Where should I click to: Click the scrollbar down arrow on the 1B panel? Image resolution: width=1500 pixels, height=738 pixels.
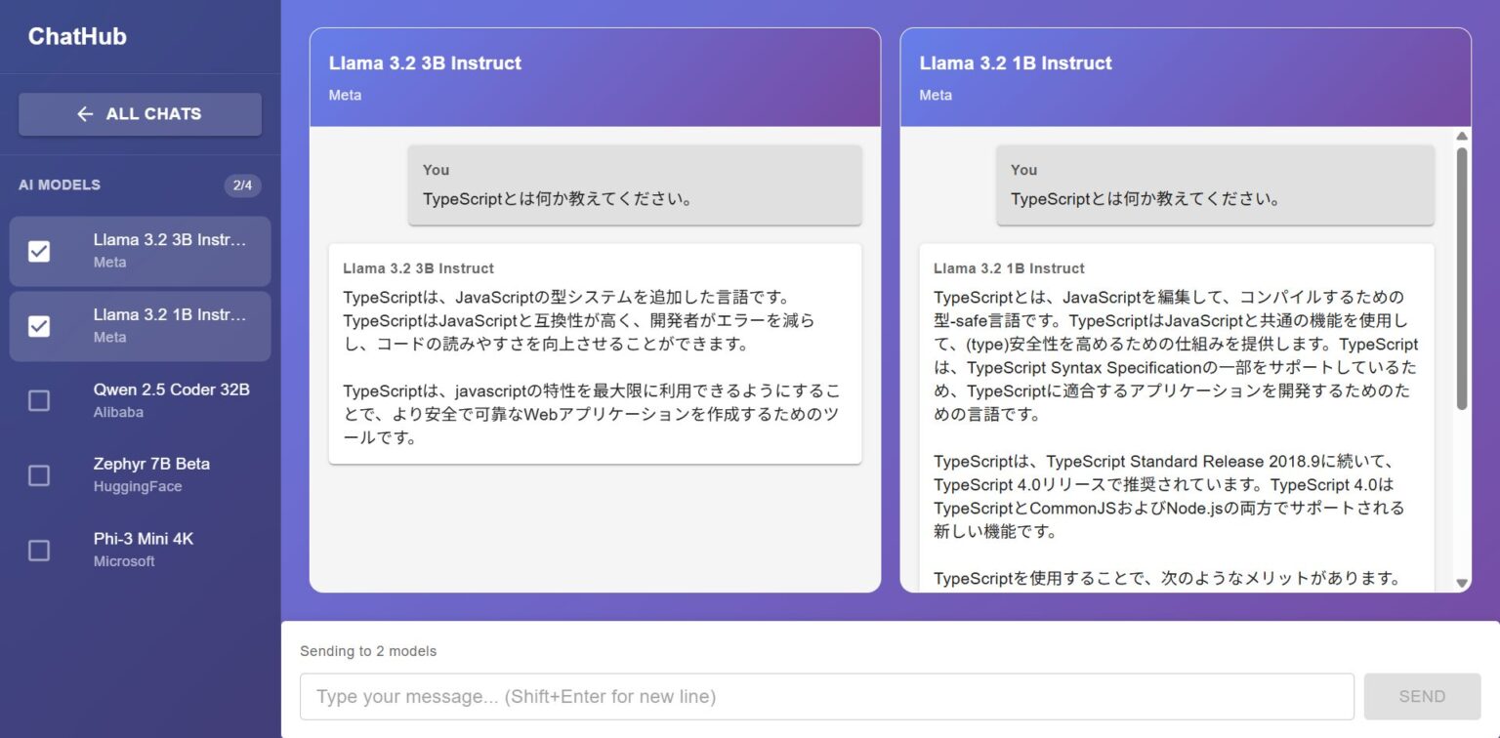pyautogui.click(x=1462, y=581)
